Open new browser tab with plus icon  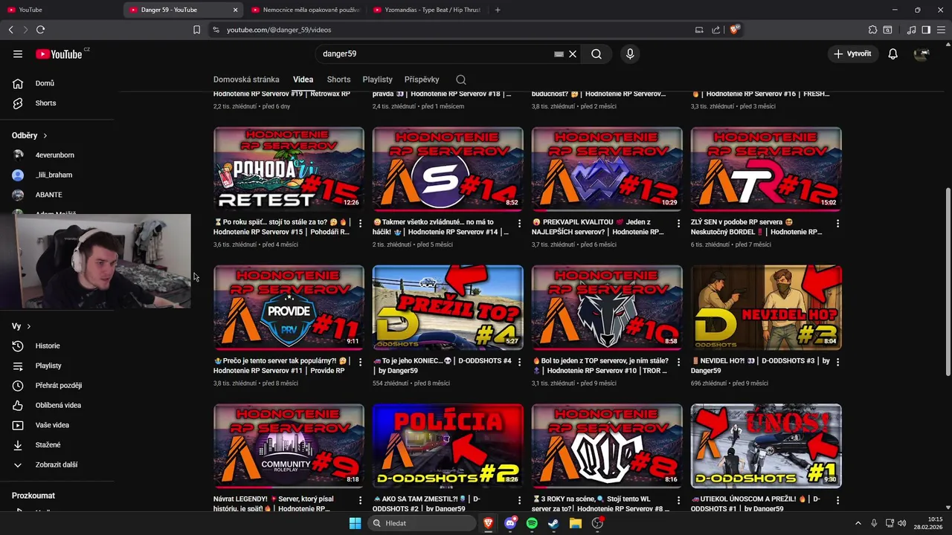click(498, 10)
